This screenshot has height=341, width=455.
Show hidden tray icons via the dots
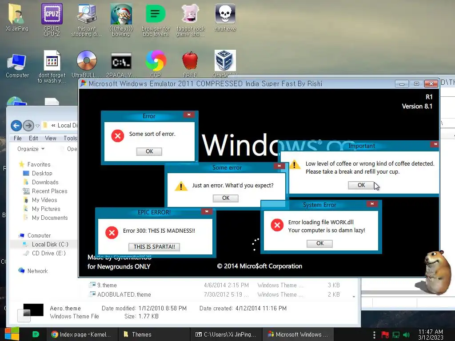pos(374,335)
